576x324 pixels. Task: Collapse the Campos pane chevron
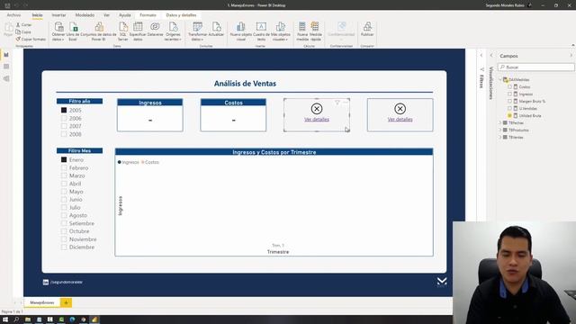point(571,56)
